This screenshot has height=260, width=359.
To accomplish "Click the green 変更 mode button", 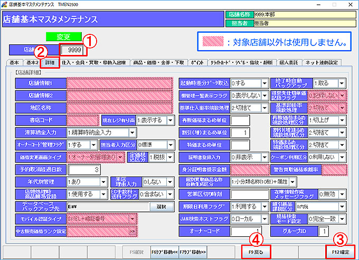I will pyautogui.click(x=64, y=36).
